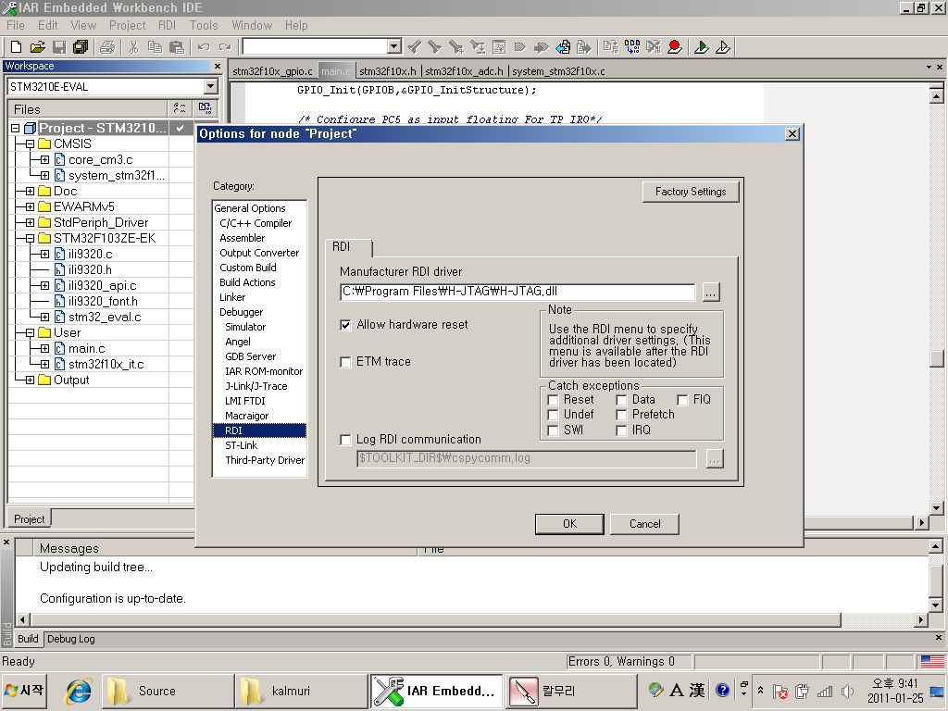948x711 pixels.
Task: Expand the core_cm3.c file node
Action: [x=44, y=159]
